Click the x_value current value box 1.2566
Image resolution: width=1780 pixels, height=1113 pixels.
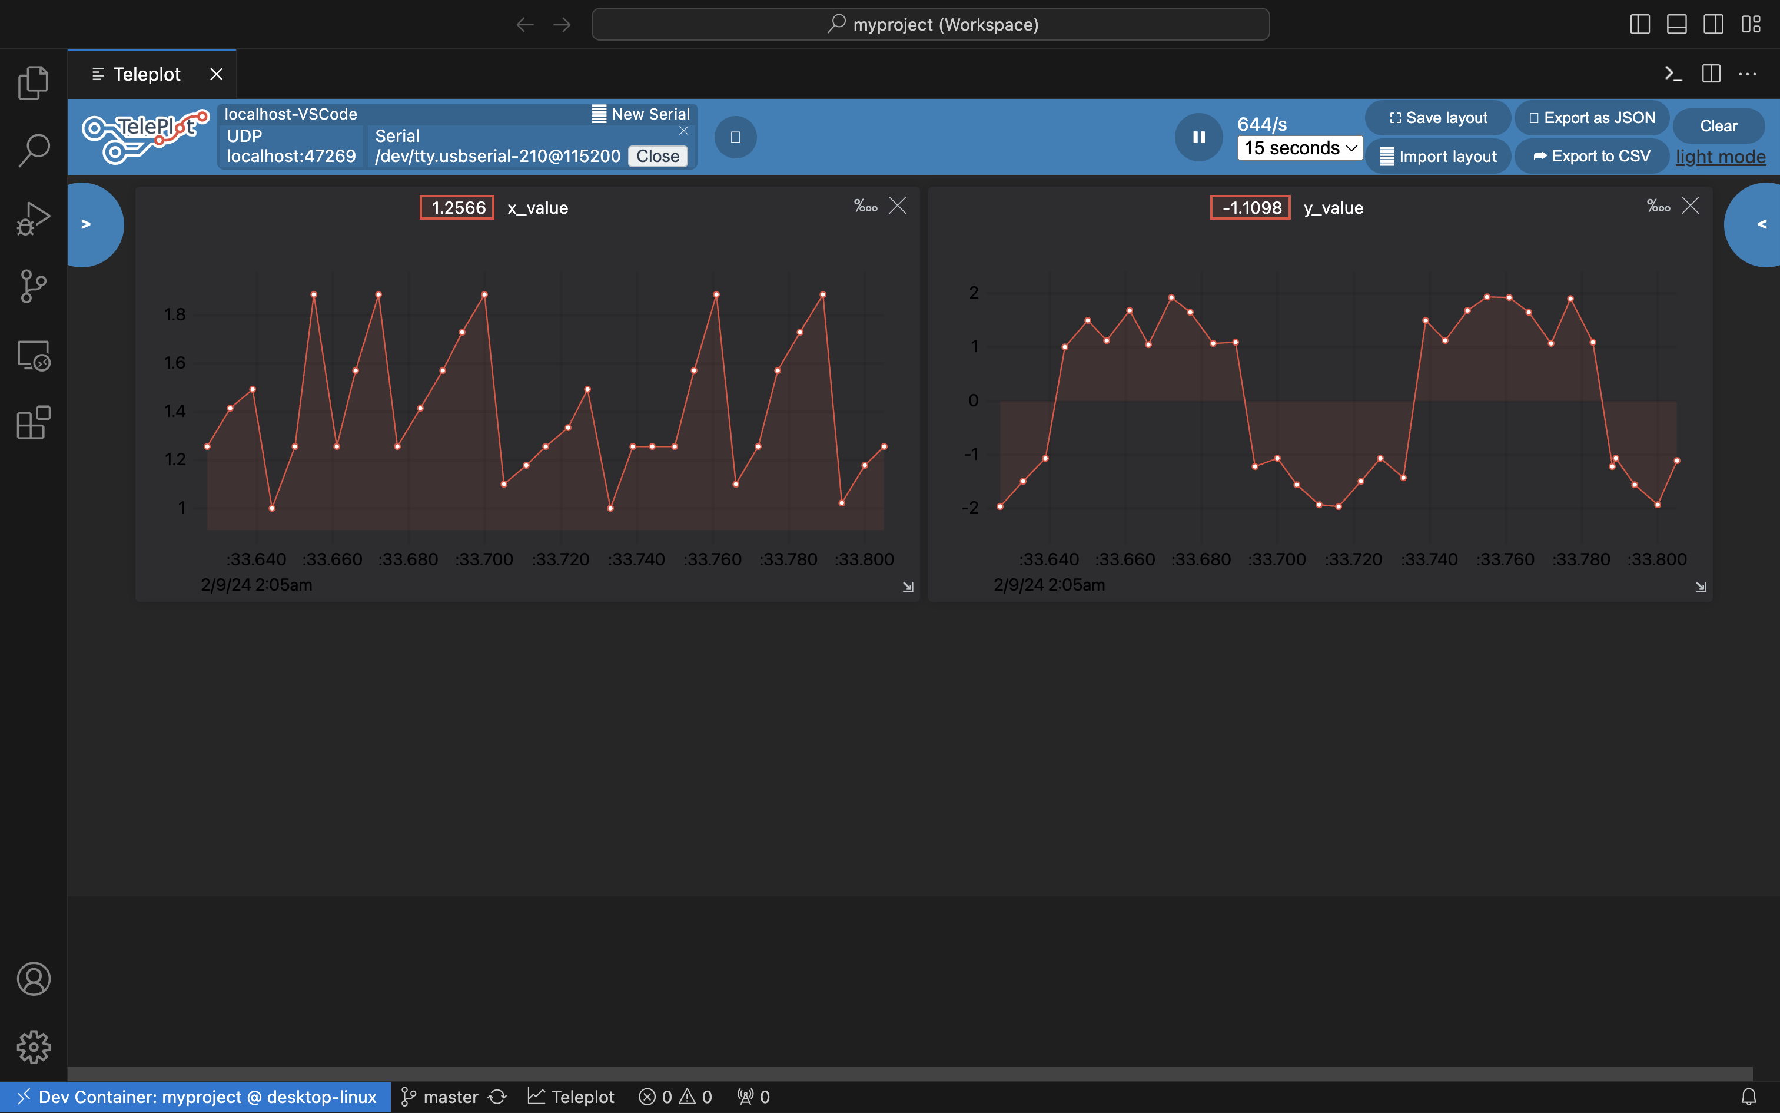(457, 207)
